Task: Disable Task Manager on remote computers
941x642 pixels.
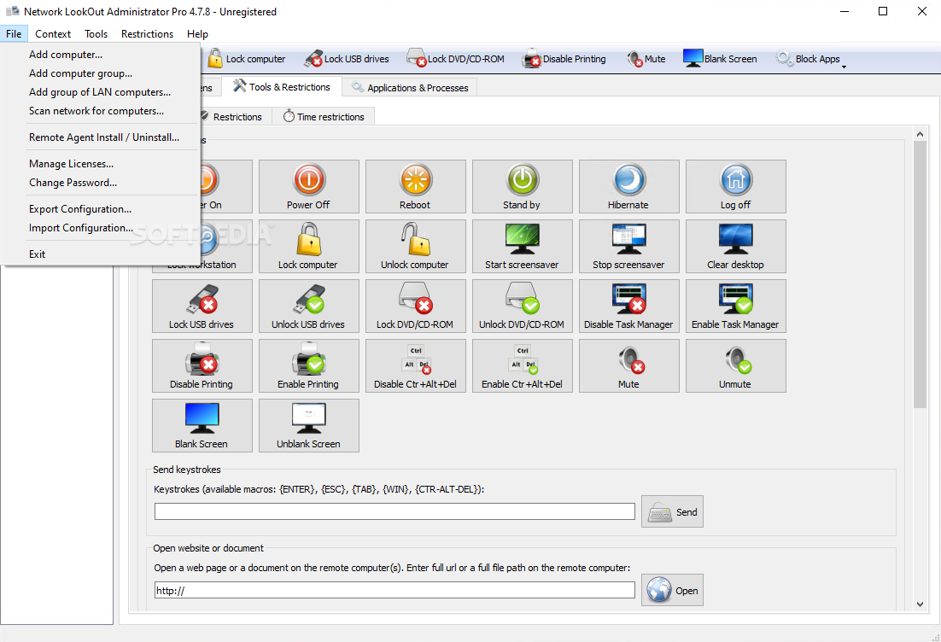Action: coord(629,306)
